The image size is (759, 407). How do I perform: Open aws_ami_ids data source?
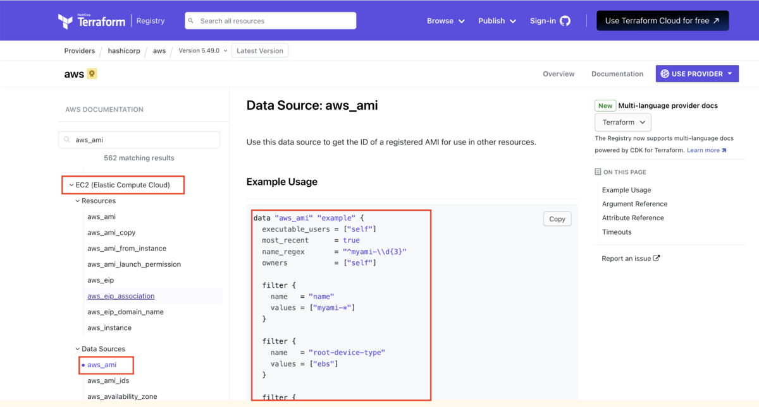click(108, 380)
